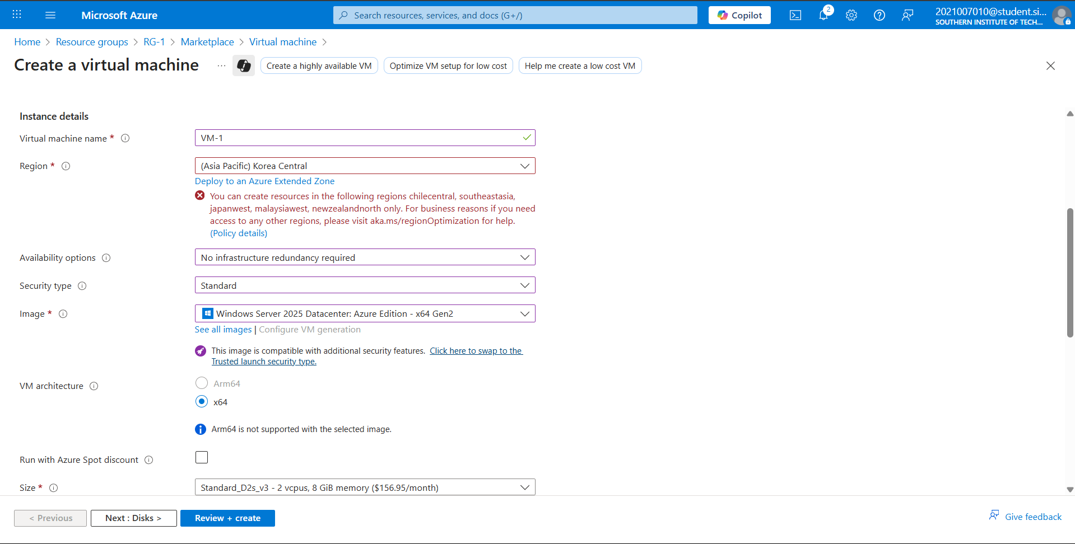
Task: Click the Virtual machine name field
Action: pyautogui.click(x=365, y=138)
